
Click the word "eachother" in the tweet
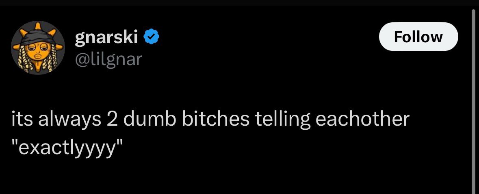coord(362,119)
